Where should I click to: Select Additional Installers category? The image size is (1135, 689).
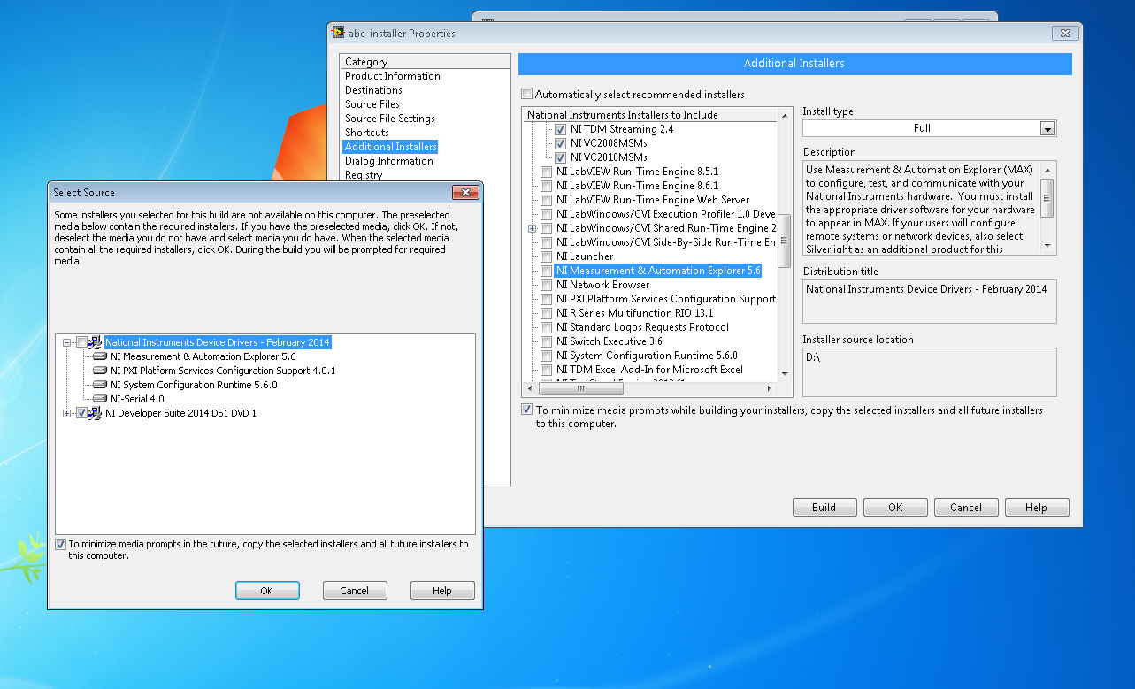(x=391, y=147)
